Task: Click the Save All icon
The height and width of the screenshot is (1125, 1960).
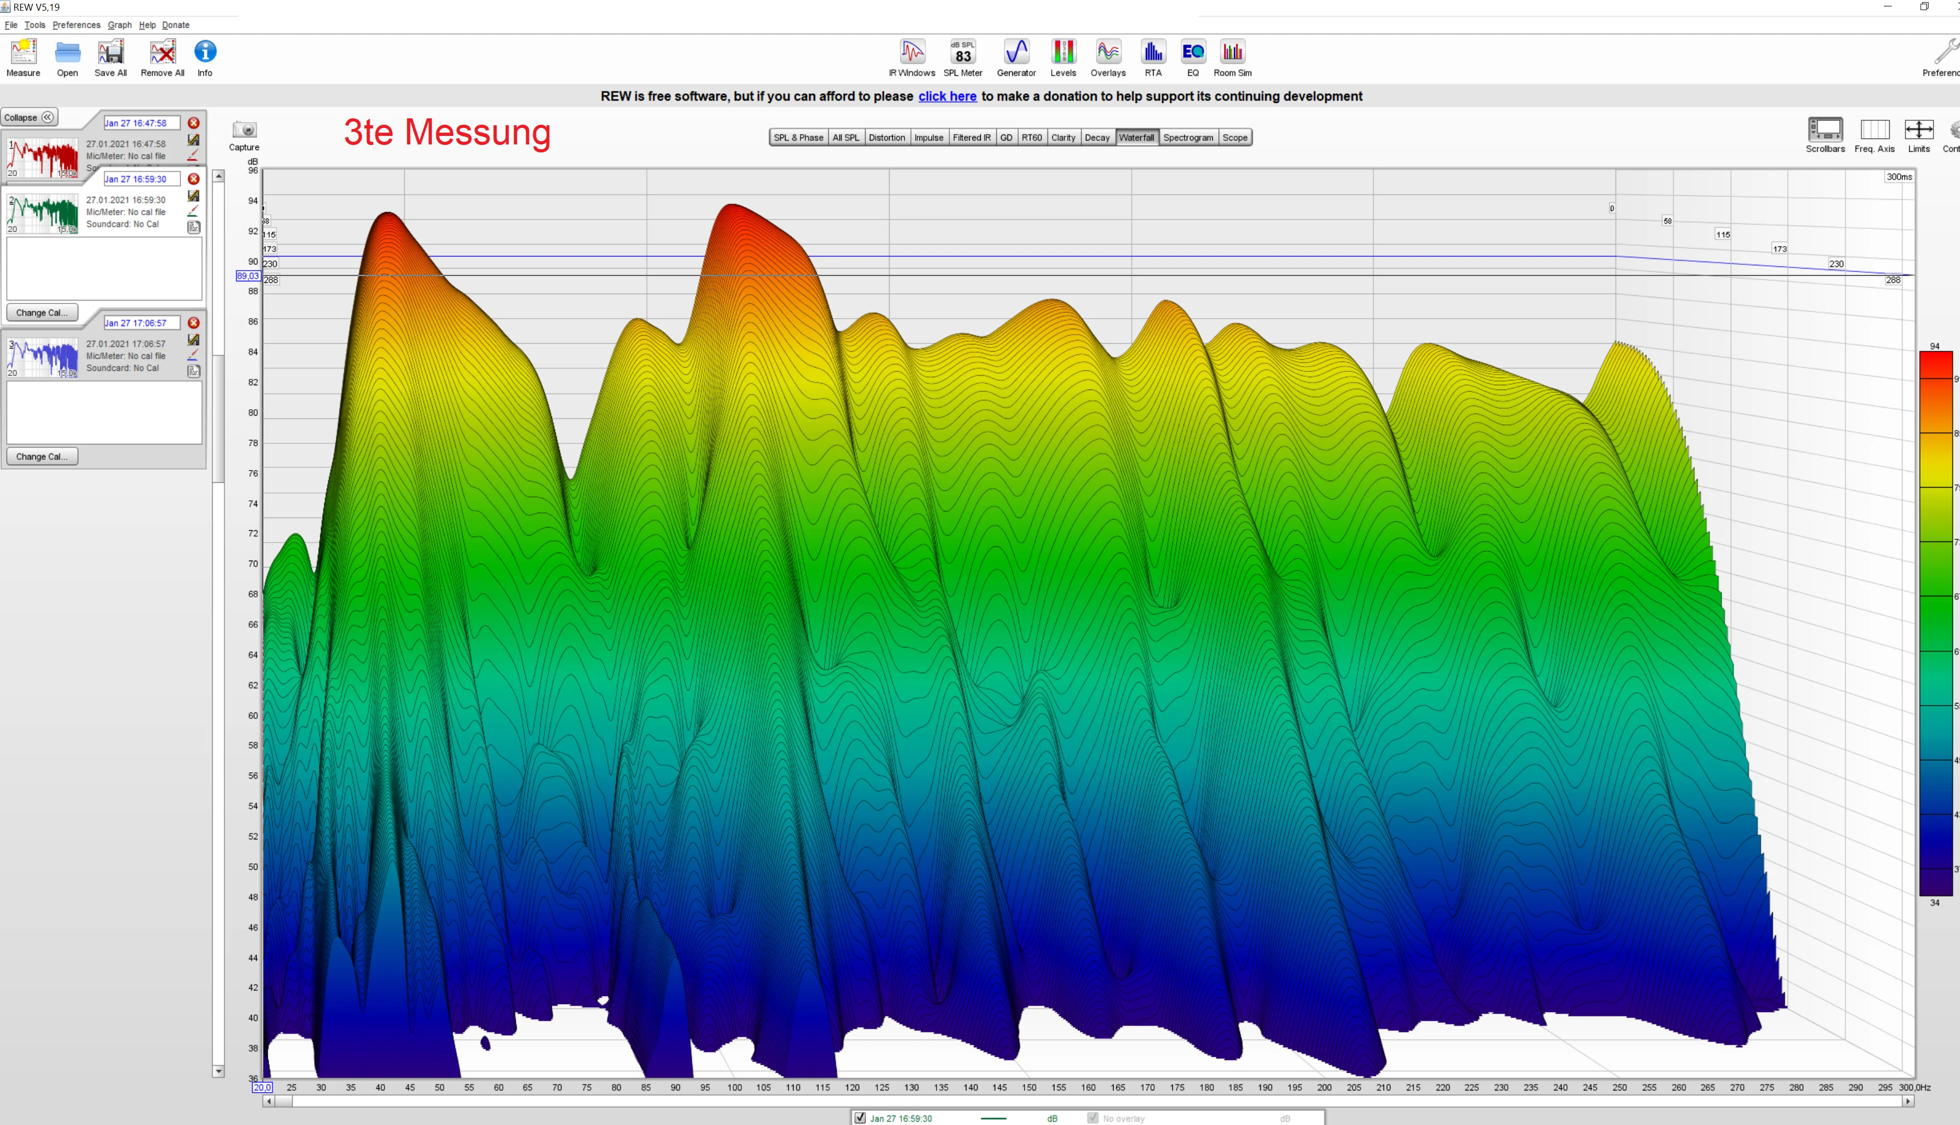Action: click(110, 58)
